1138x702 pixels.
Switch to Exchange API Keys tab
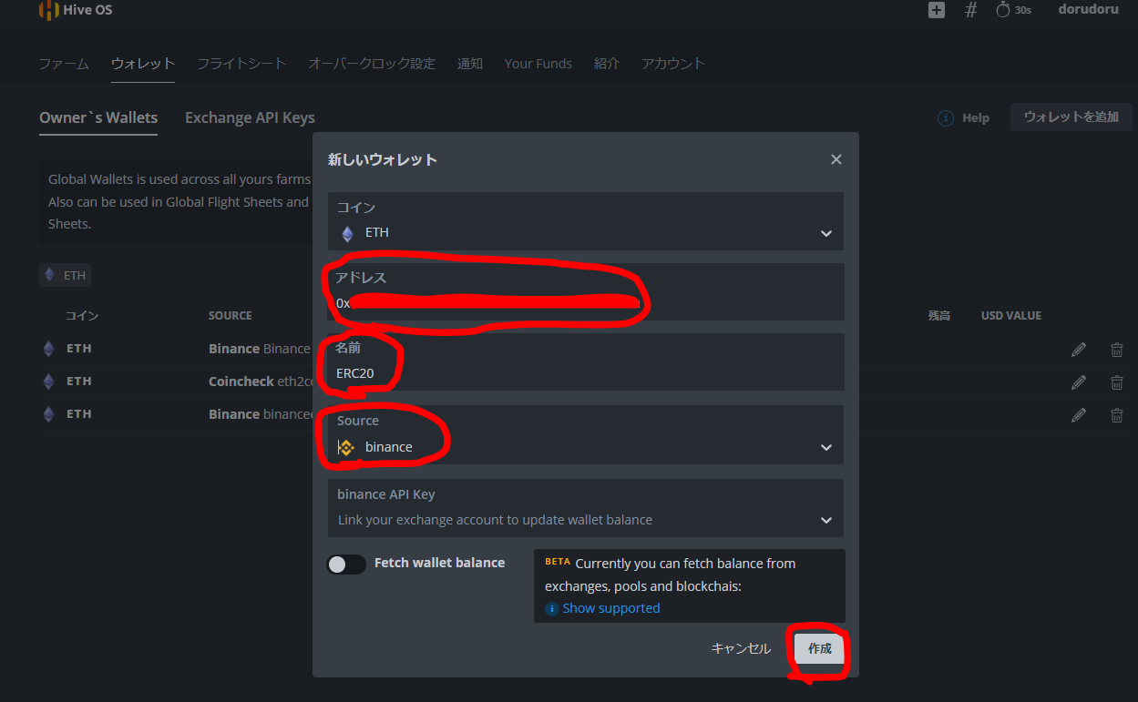[x=250, y=117]
